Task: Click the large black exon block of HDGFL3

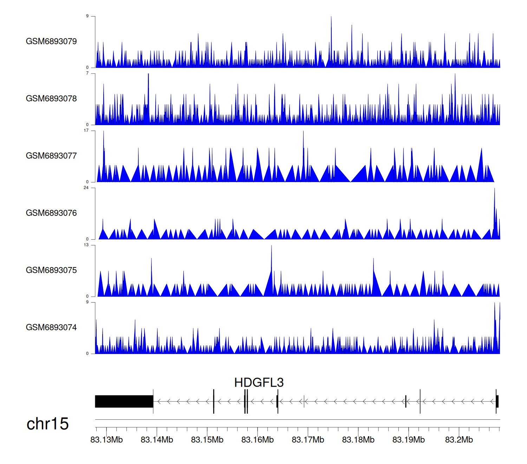Action: 124,401
